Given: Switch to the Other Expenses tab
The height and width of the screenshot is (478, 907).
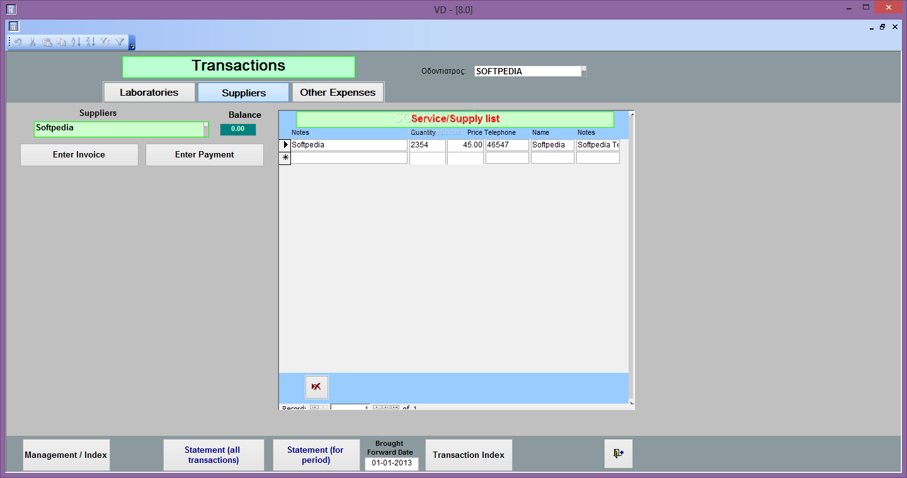Looking at the screenshot, I should (x=338, y=93).
